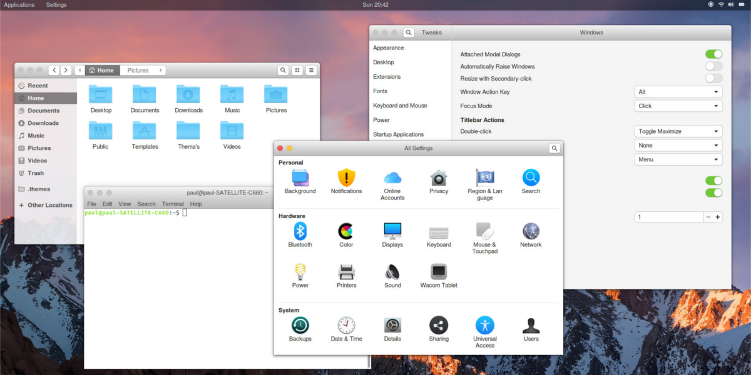
Task: Open terminal Terminal menu
Action: coord(173,204)
